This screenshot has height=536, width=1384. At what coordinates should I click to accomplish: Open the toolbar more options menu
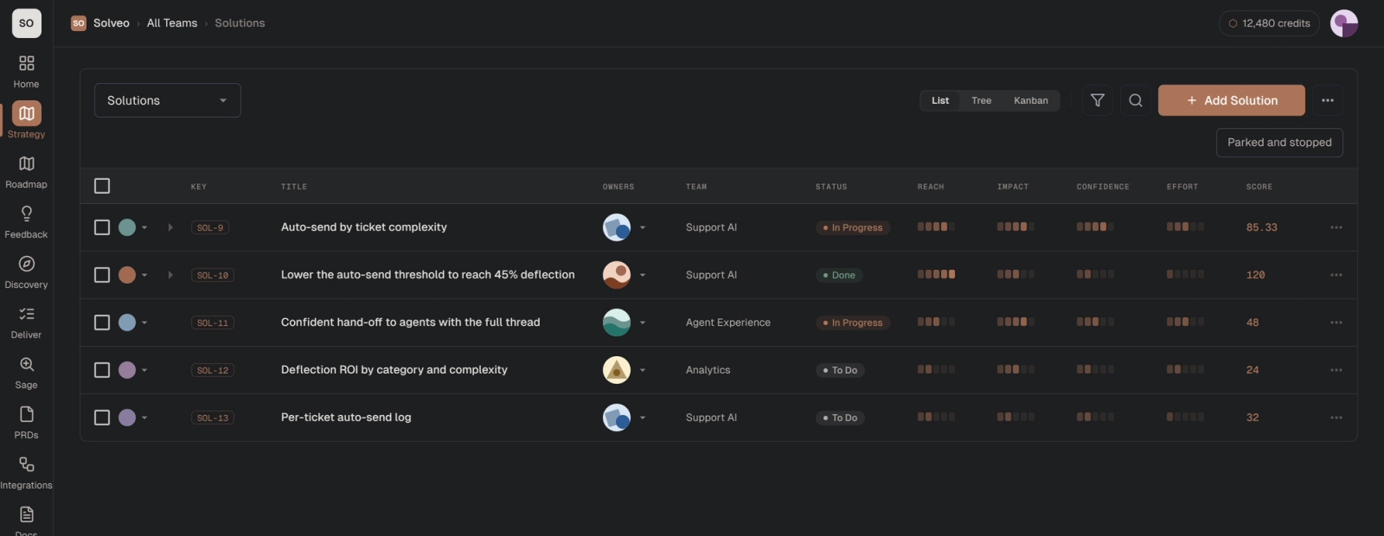pyautogui.click(x=1328, y=100)
